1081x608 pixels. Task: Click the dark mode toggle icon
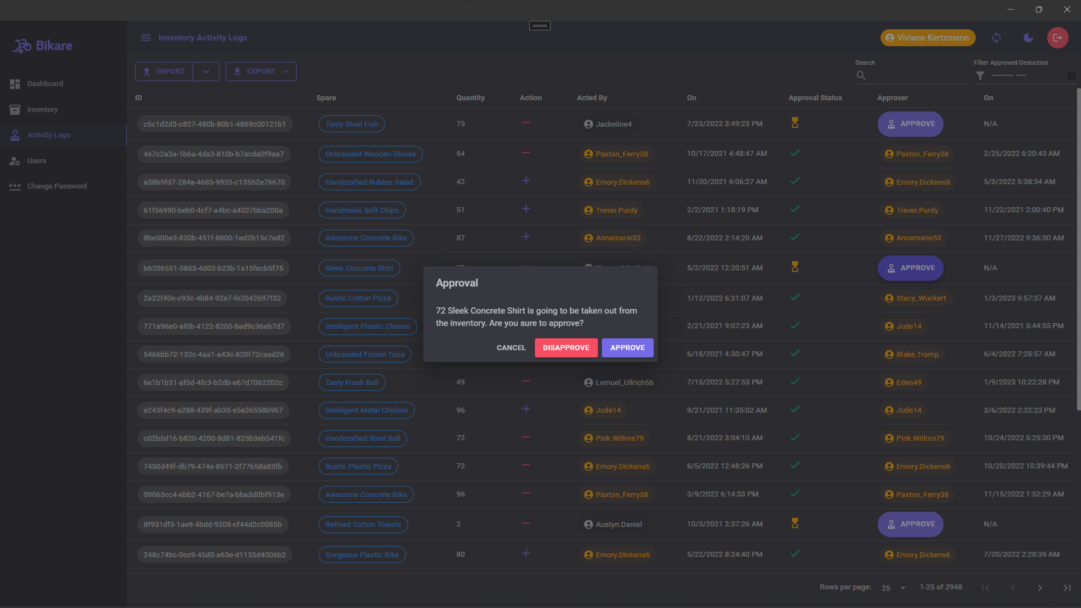click(x=1028, y=38)
